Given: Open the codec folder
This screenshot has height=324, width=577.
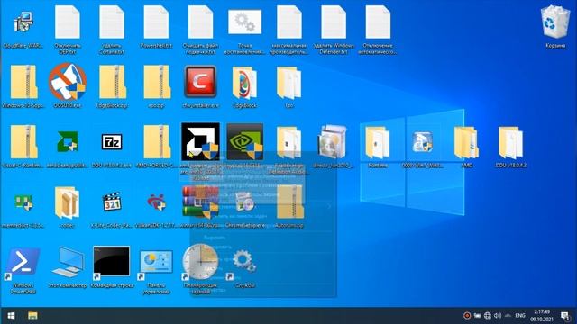Looking at the screenshot, I should pos(68,202).
